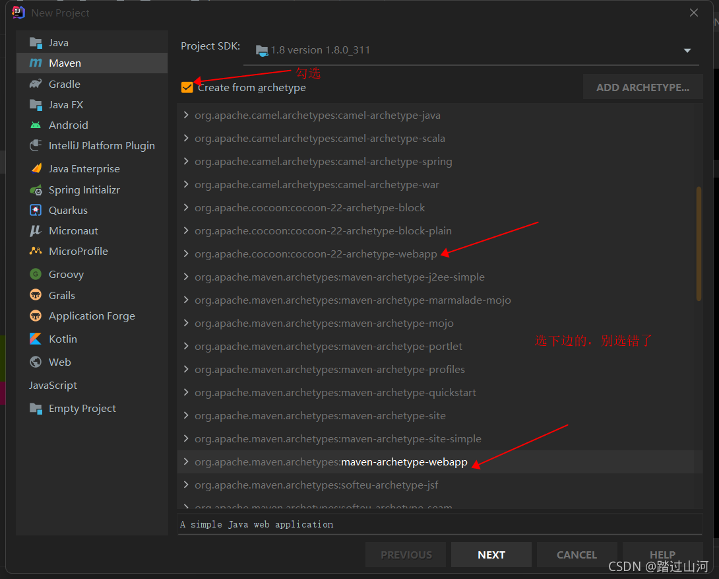Expand maven-archetype-site-simple chevron

[186, 438]
